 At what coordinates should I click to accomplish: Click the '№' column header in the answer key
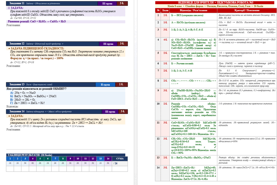(158, 10)
